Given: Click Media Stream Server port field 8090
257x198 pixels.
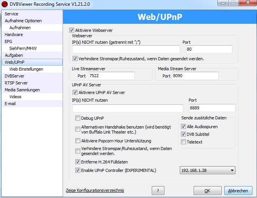Looking at the screenshot, I should point(195,76).
